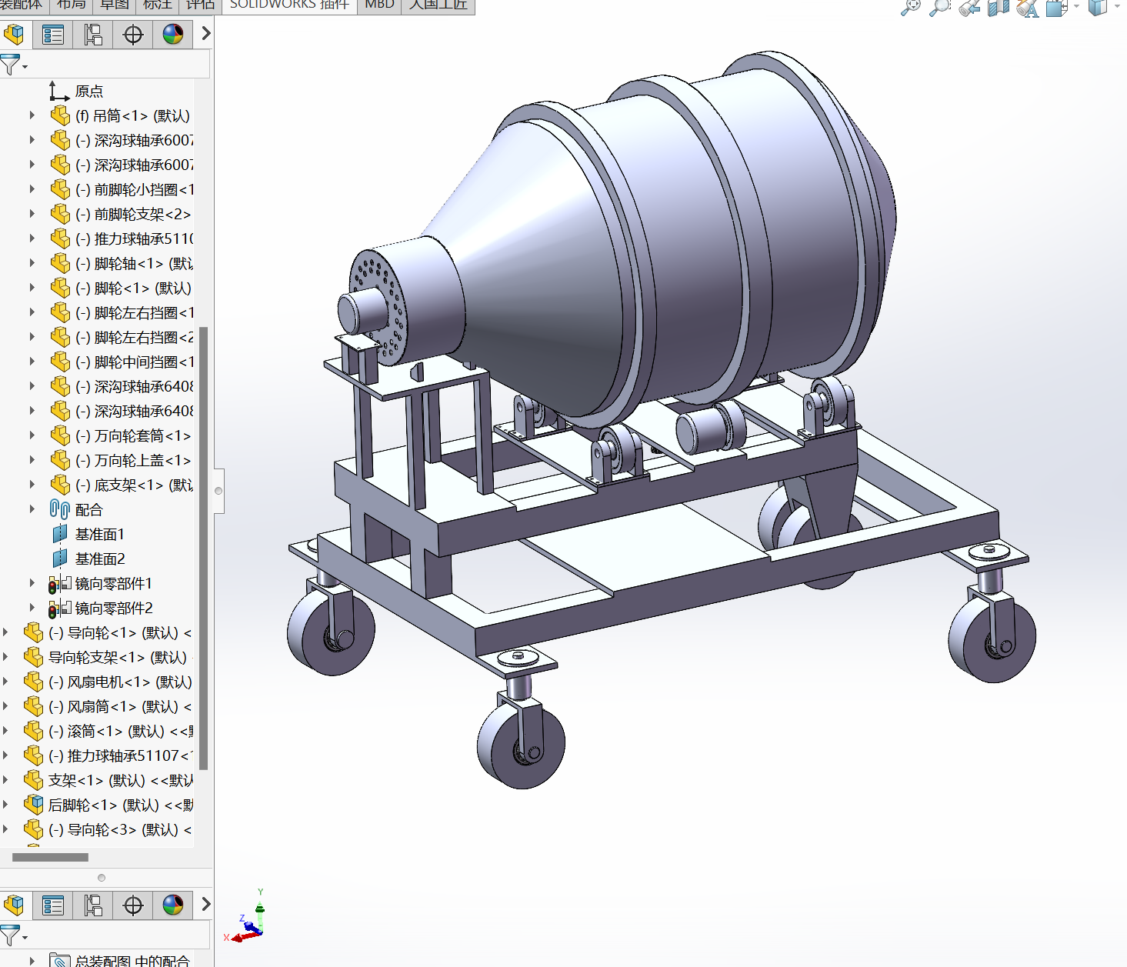Viewport: 1127px width, 967px height.
Task: Select the 原点 origin item
Action: [x=88, y=91]
